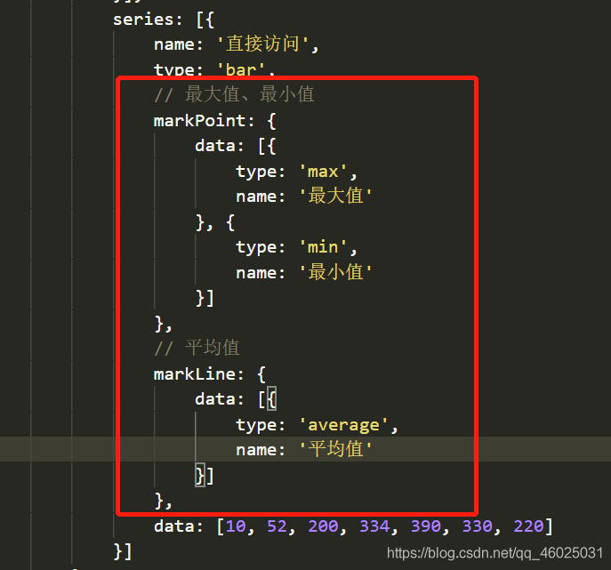Click the number 52 in data array
611x570 pixels.
[277, 526]
